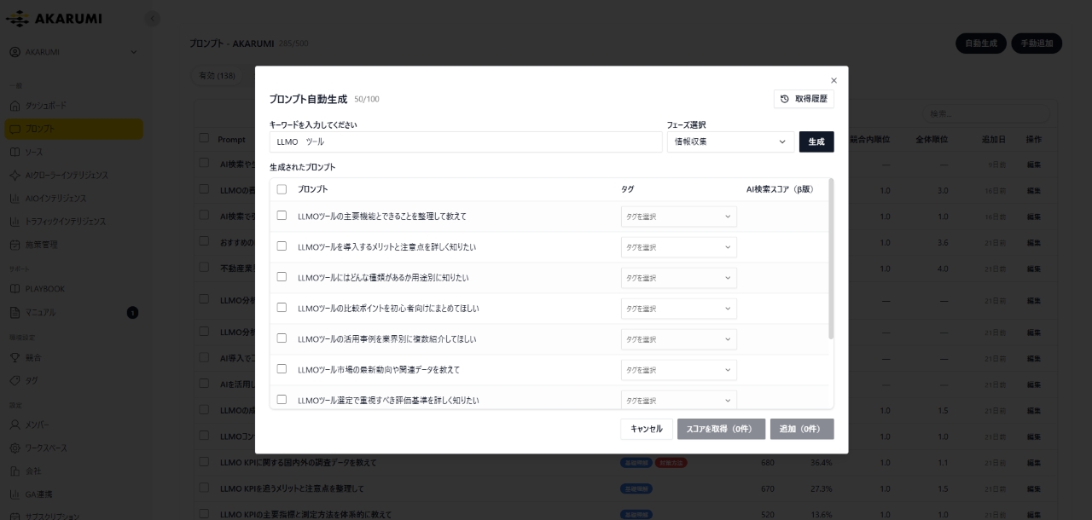Select the 有効 (138) filter tab

(x=217, y=76)
